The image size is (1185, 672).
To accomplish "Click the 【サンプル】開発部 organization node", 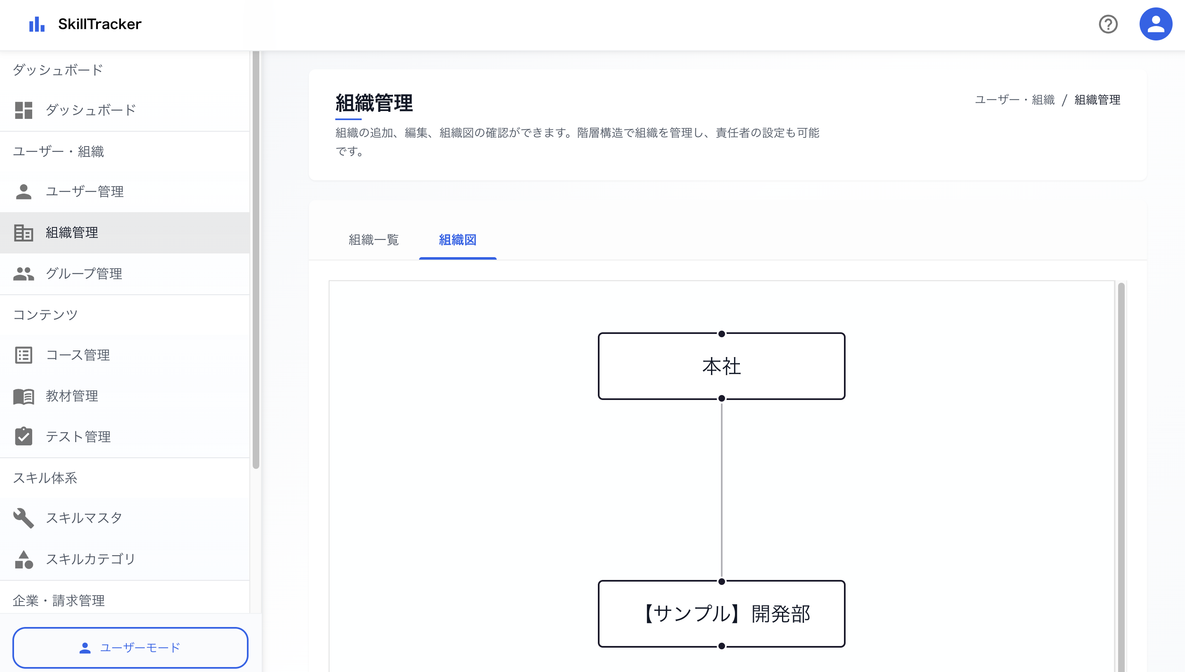I will pos(721,614).
